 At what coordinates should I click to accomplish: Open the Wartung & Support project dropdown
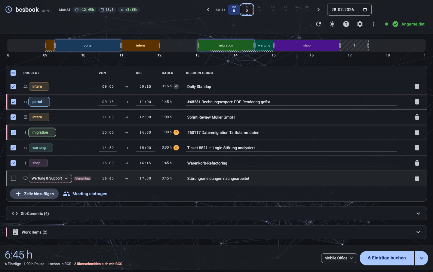tap(50, 178)
